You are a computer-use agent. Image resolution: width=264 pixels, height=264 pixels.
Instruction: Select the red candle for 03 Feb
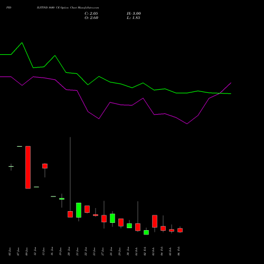(x=155, y=221)
